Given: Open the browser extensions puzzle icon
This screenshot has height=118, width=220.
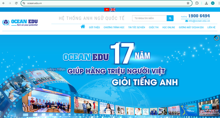Looking at the screenshot, I should 197,3.
